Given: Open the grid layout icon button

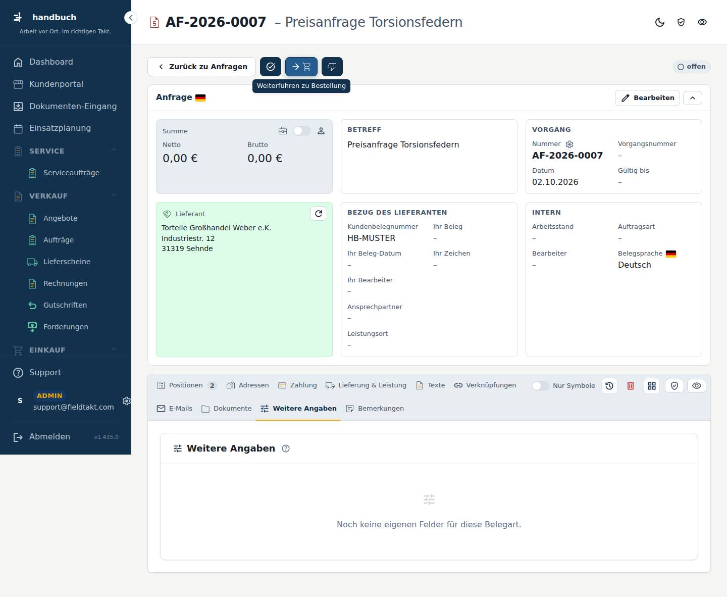Looking at the screenshot, I should (652, 386).
